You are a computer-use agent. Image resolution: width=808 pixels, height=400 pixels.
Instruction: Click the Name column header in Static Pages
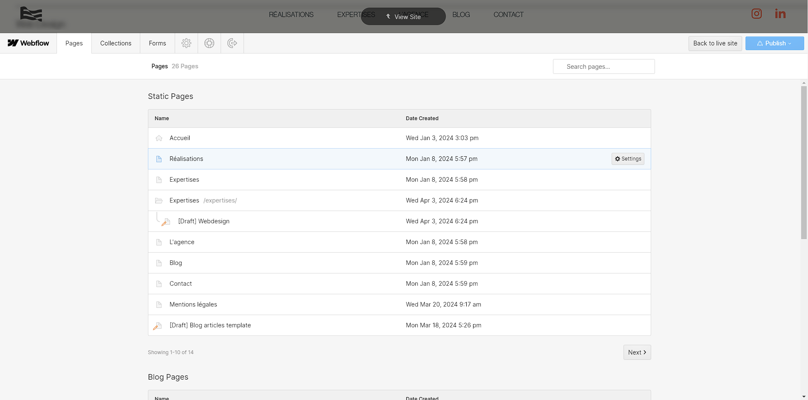click(x=162, y=118)
